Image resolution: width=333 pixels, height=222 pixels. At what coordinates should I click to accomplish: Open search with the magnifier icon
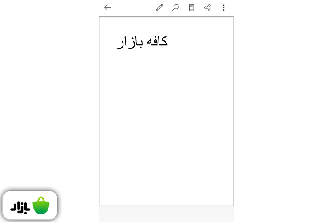(x=175, y=8)
